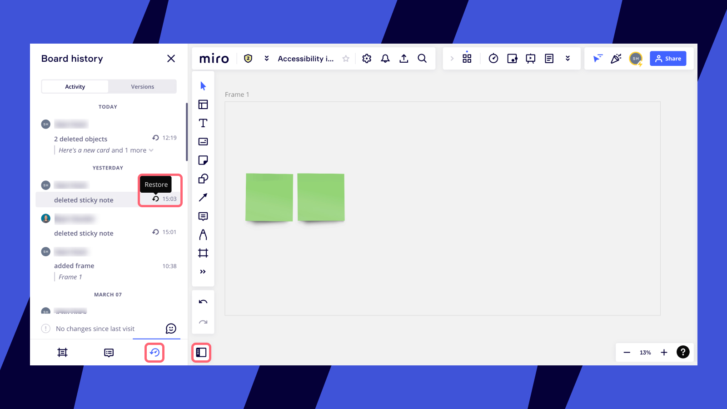Click the Frame tool in toolbar
This screenshot has width=727, height=409.
pos(203,253)
